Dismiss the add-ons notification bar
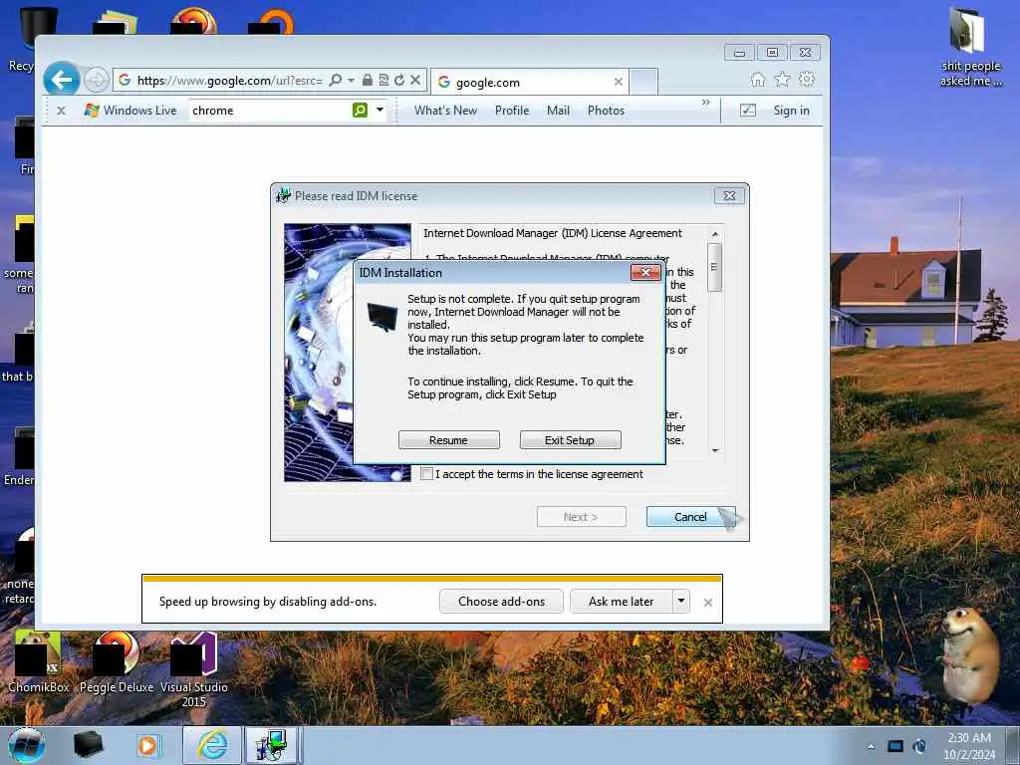This screenshot has width=1020, height=765. pos(708,603)
